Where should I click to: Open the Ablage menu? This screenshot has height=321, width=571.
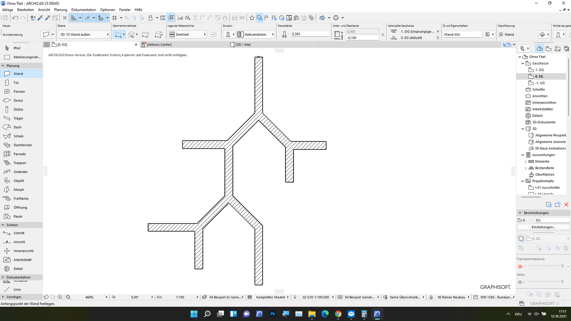(8, 9)
